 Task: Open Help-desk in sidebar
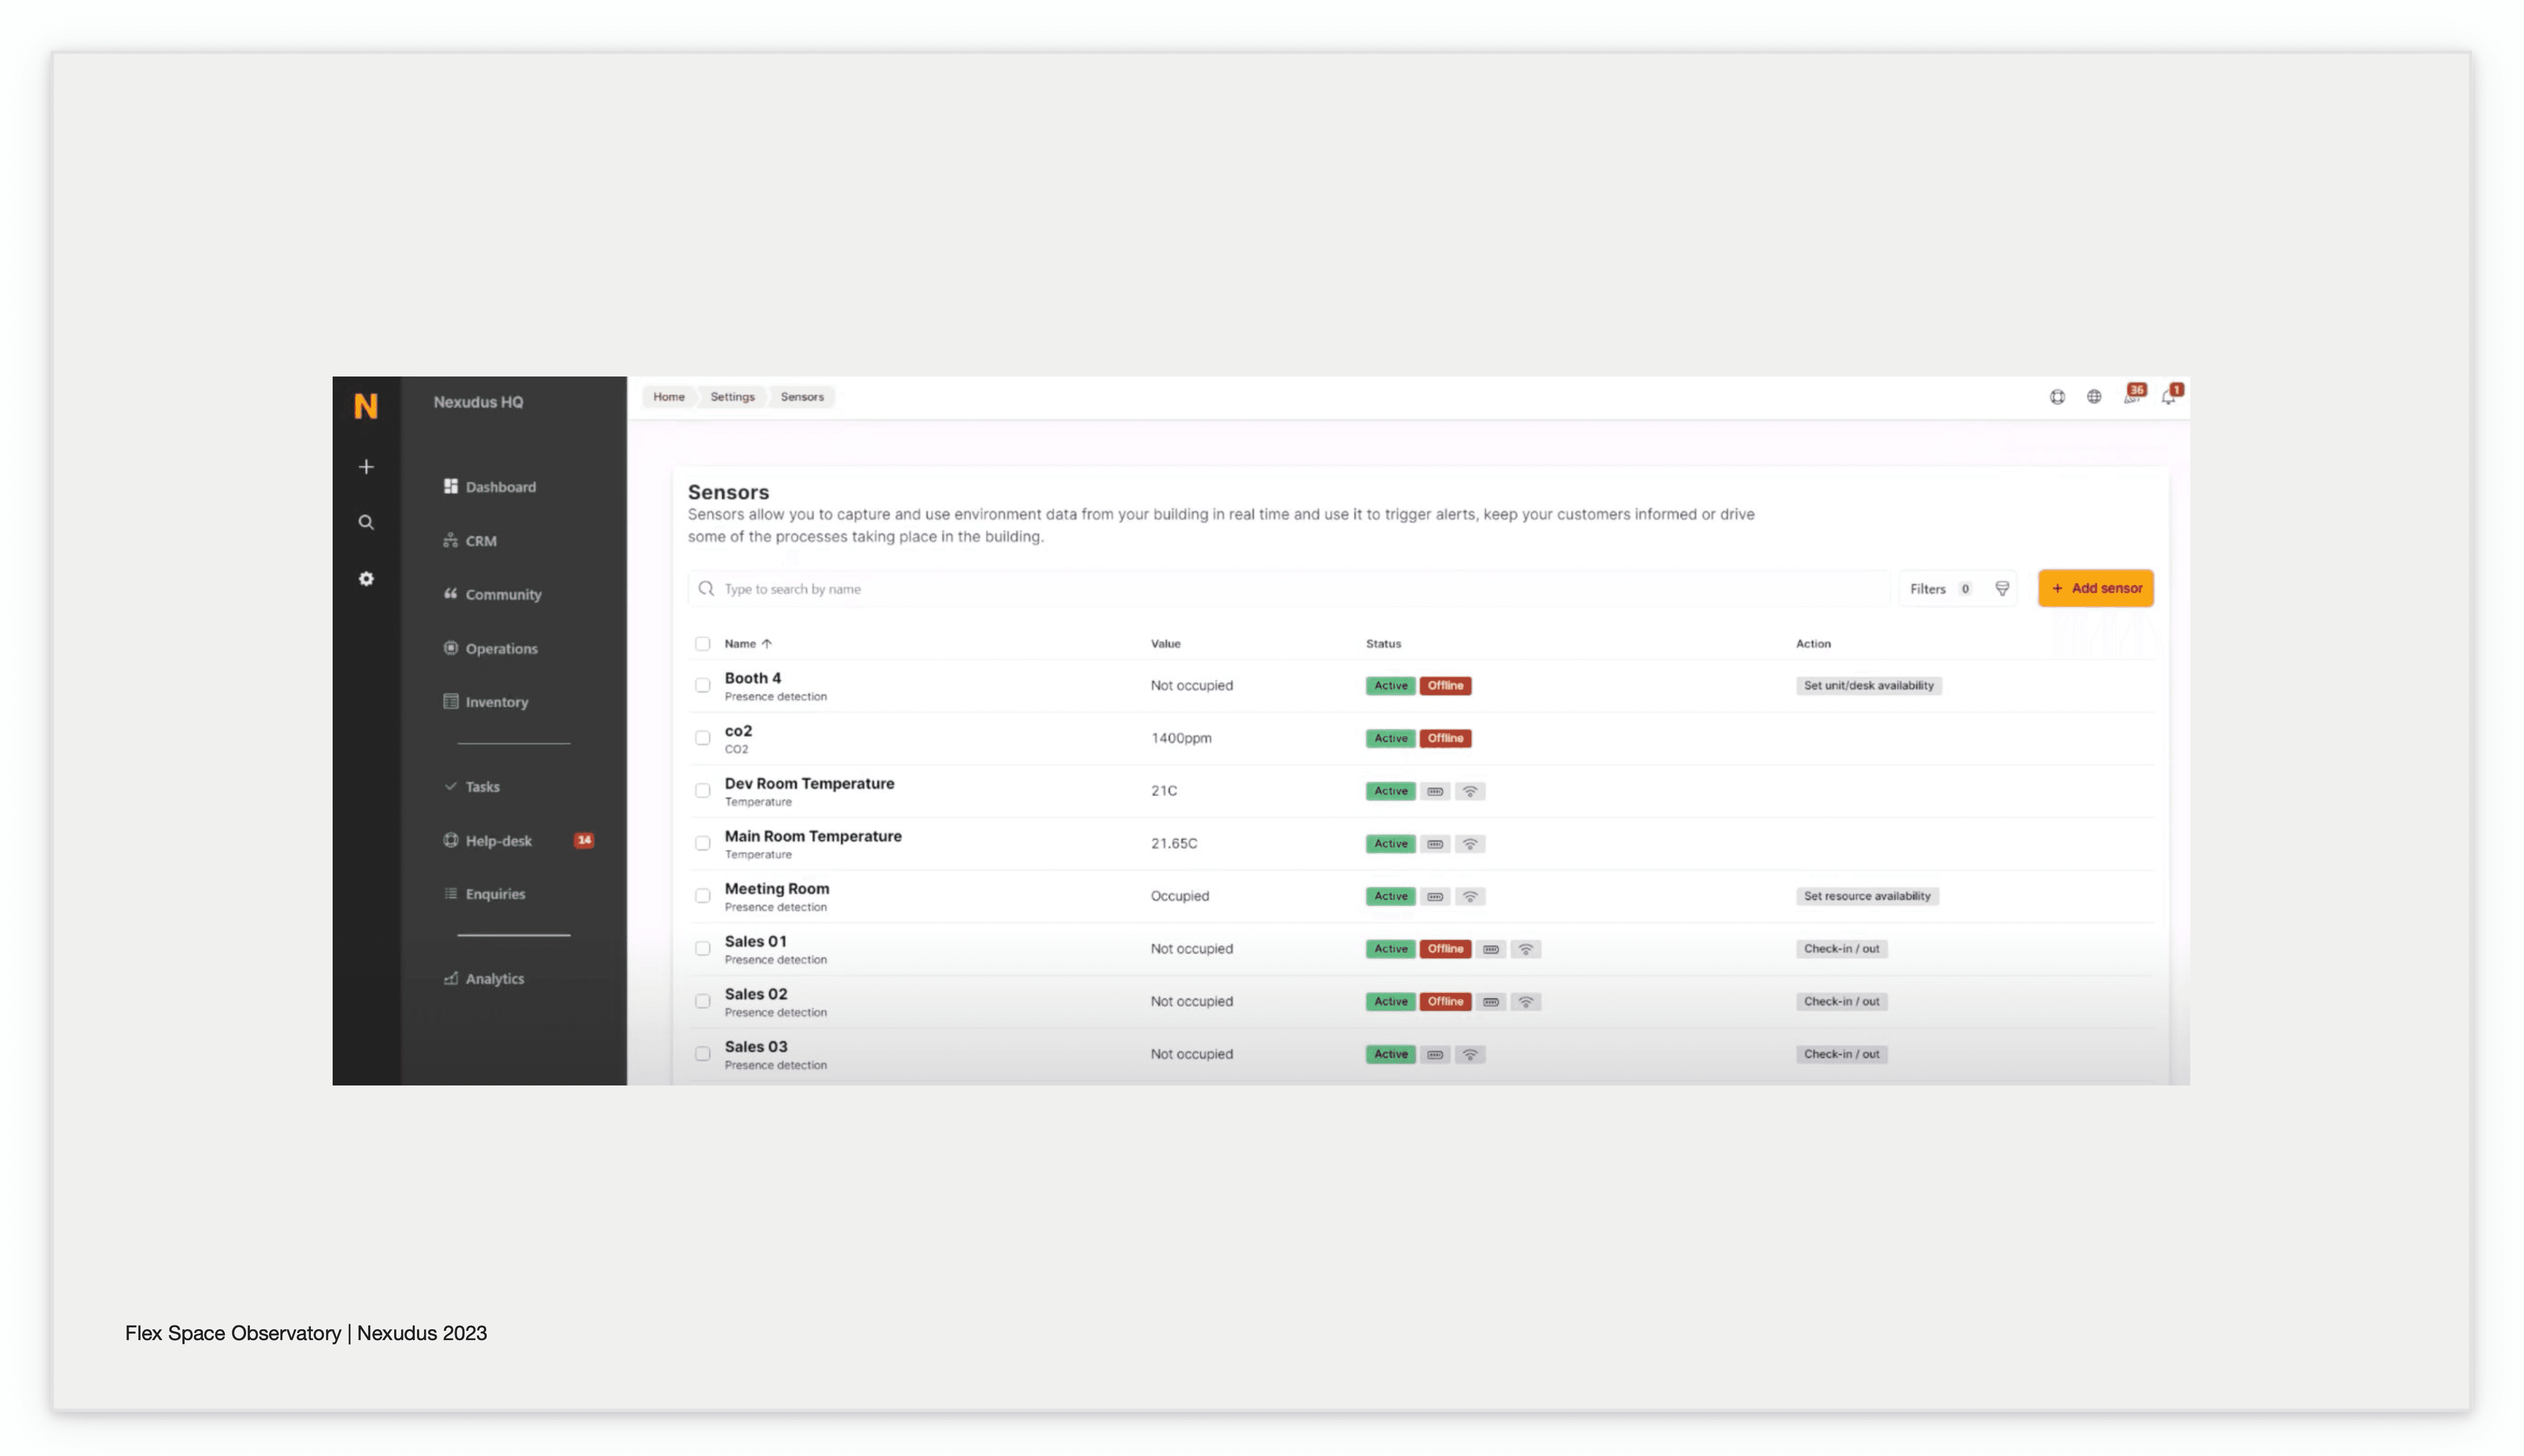click(487, 841)
